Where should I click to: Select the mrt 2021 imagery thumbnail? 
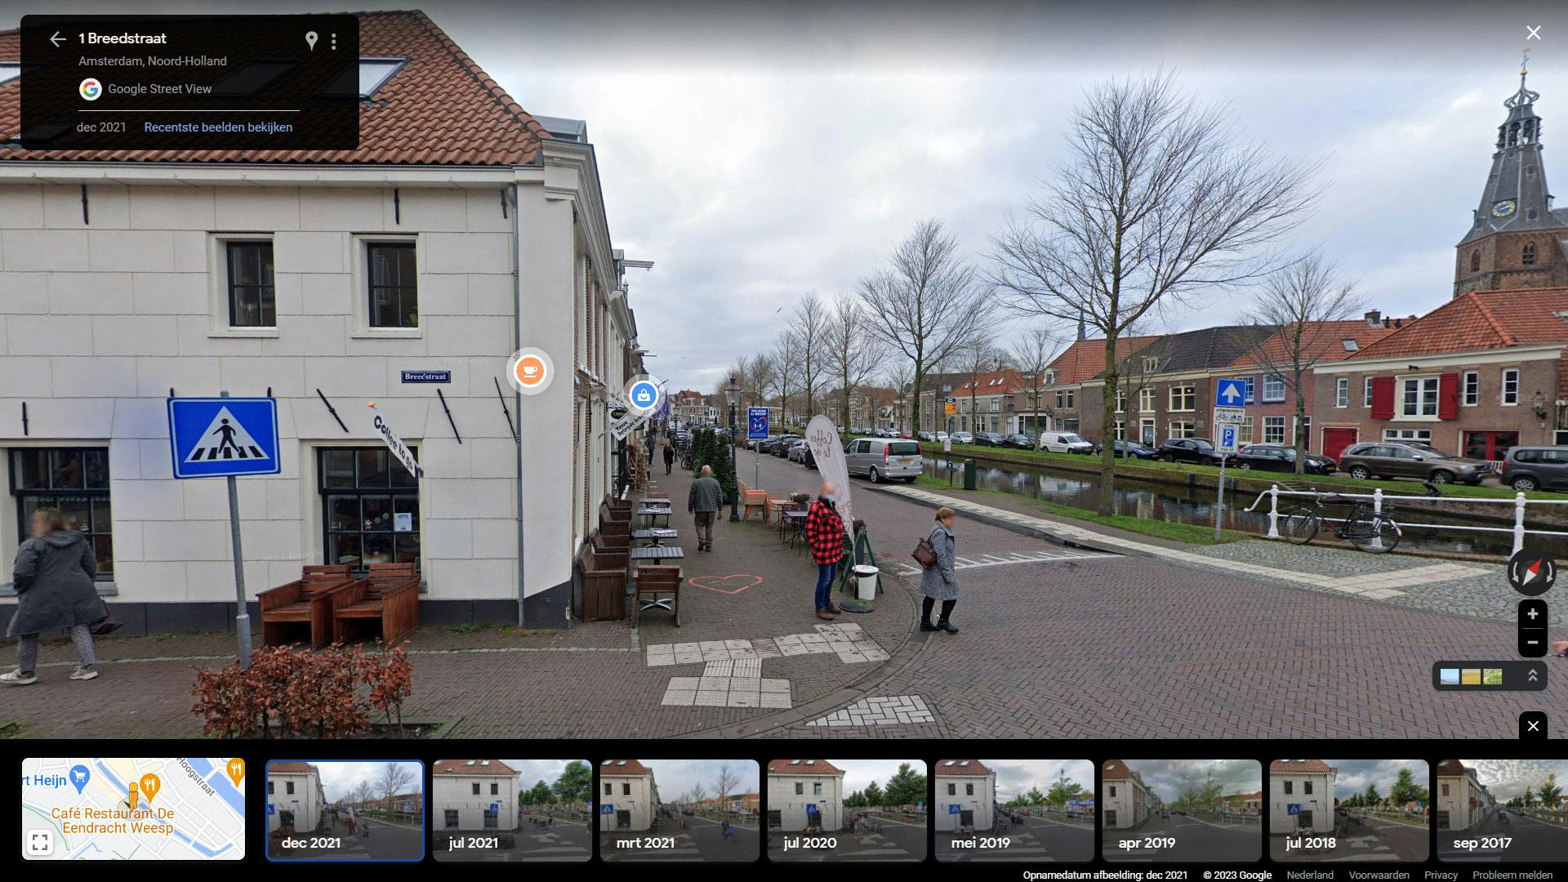coord(679,809)
